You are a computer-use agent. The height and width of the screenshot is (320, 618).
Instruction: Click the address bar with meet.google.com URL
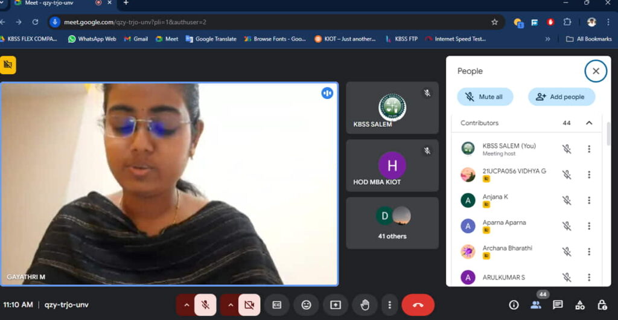[276, 22]
